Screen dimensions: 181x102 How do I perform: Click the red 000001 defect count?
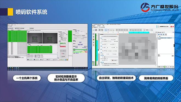pyautogui.click(x=63, y=46)
